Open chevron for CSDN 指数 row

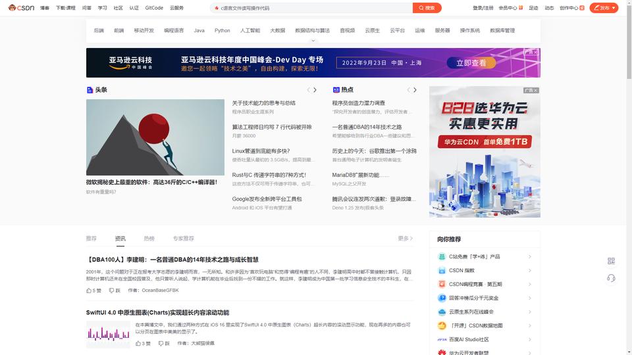tap(529, 270)
